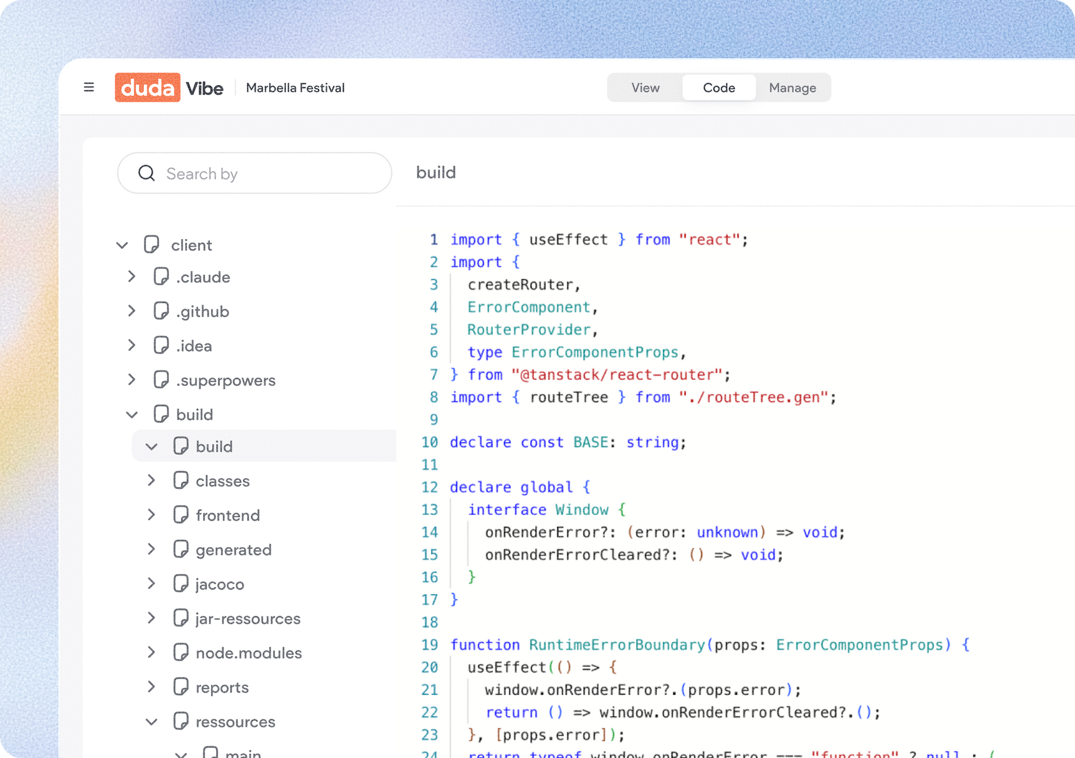Click the duda Vibe logo
Viewport: 1075px width, 758px height.
click(x=169, y=88)
